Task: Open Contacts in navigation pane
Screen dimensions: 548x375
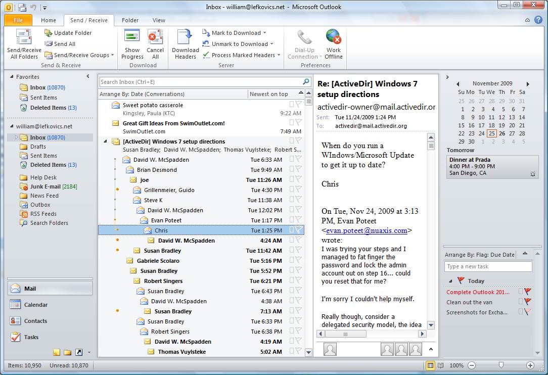Action: 50,321
